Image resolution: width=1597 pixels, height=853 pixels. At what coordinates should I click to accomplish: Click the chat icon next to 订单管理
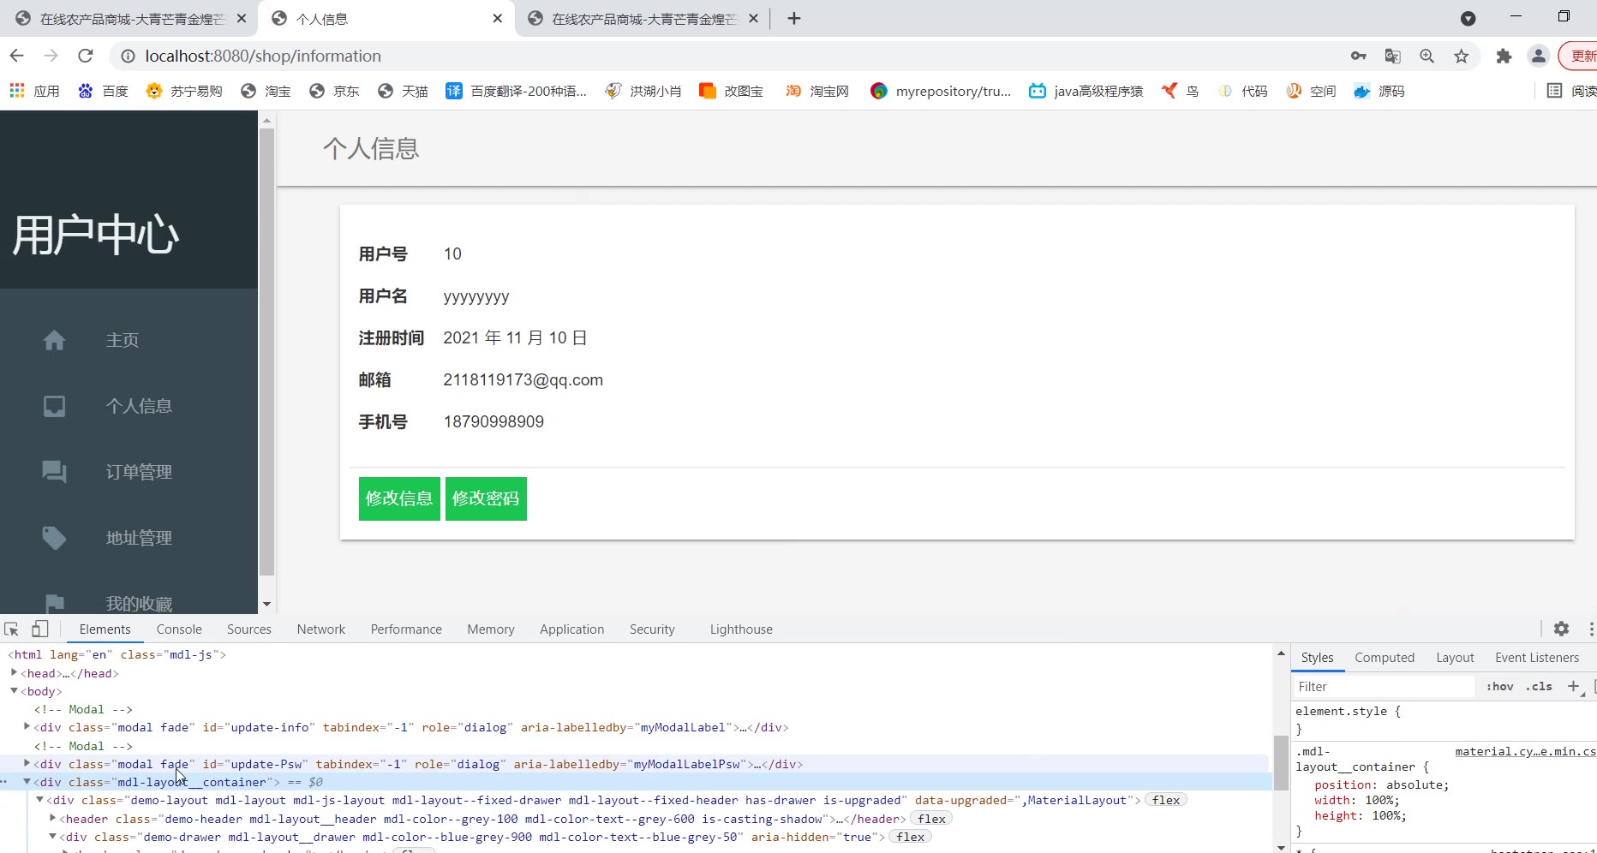[x=54, y=472]
